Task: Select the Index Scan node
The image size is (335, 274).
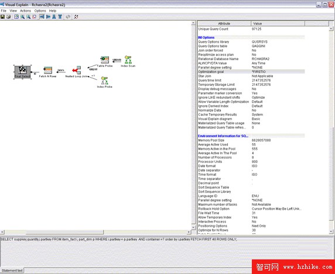Action: (x=128, y=61)
